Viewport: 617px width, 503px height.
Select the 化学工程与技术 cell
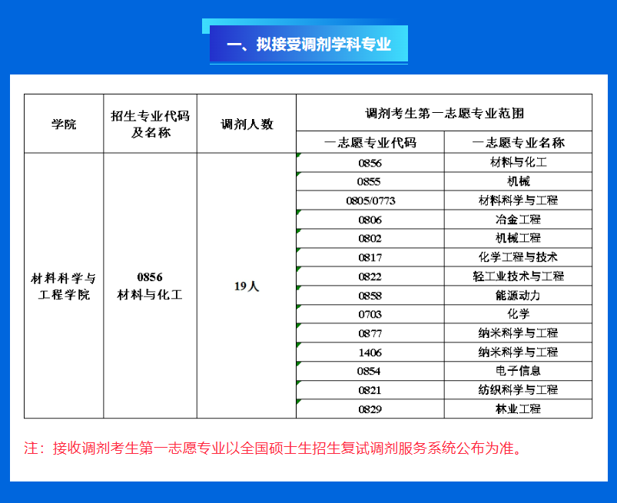(518, 257)
